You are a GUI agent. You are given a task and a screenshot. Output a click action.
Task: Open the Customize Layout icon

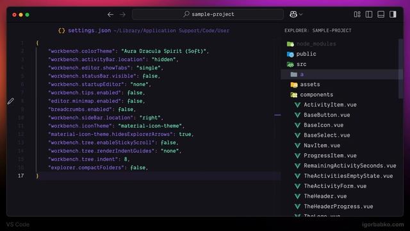[x=357, y=14]
